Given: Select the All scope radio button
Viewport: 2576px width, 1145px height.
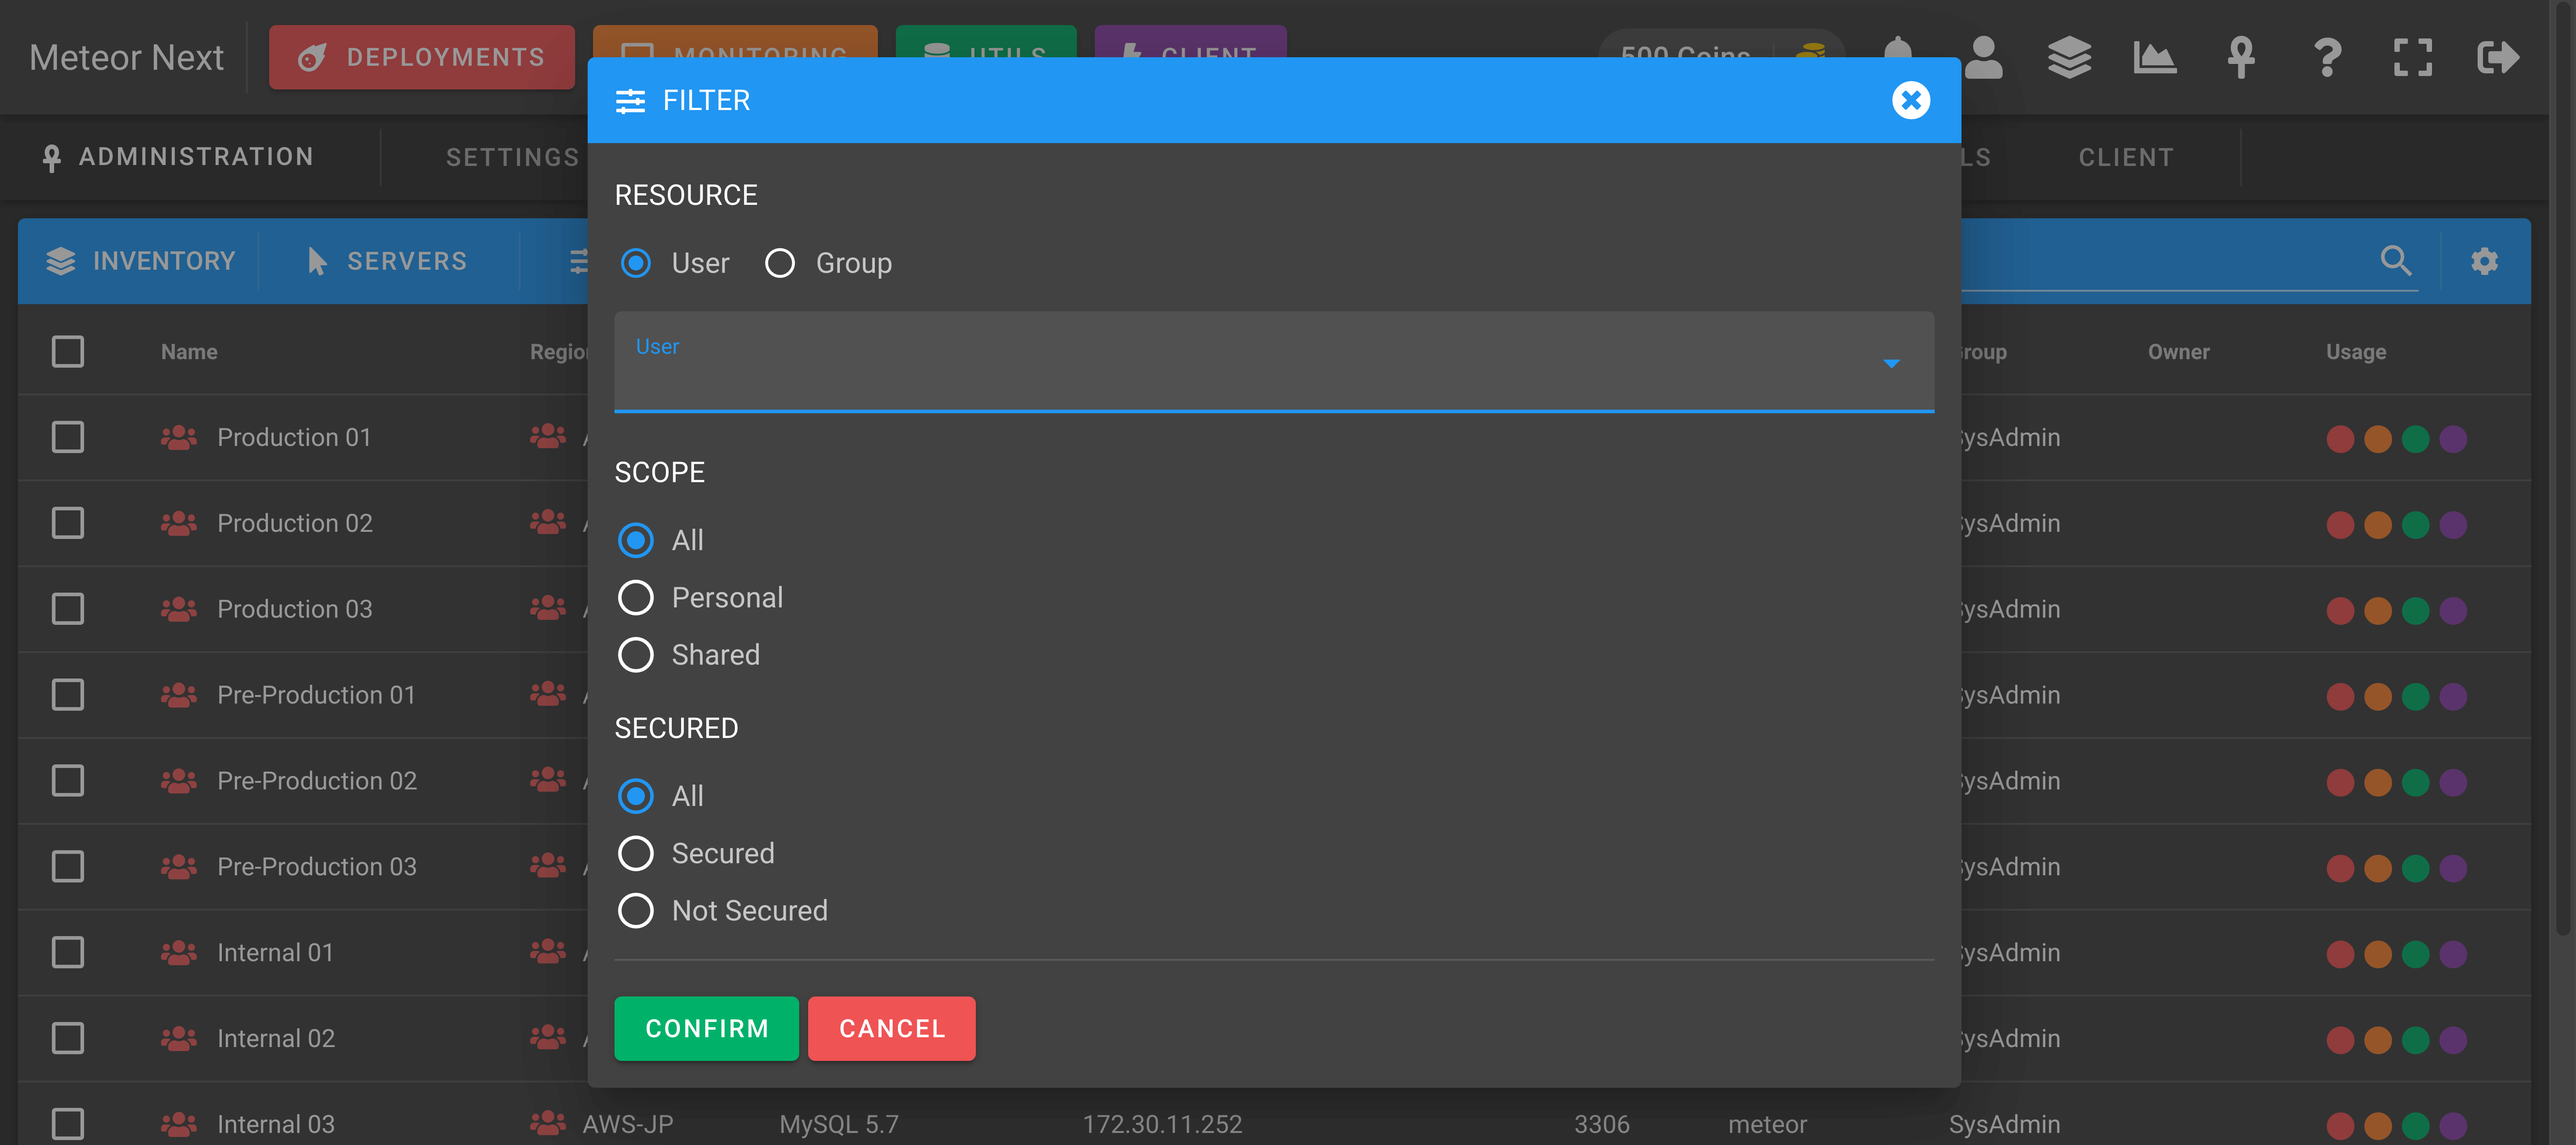Looking at the screenshot, I should pyautogui.click(x=635, y=540).
